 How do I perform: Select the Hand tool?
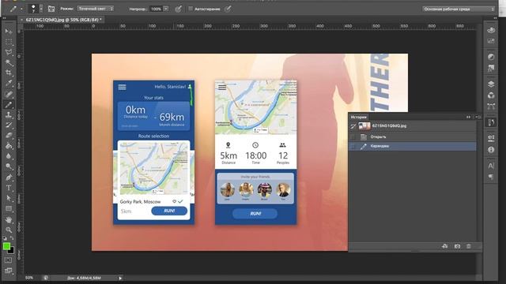coord(9,219)
